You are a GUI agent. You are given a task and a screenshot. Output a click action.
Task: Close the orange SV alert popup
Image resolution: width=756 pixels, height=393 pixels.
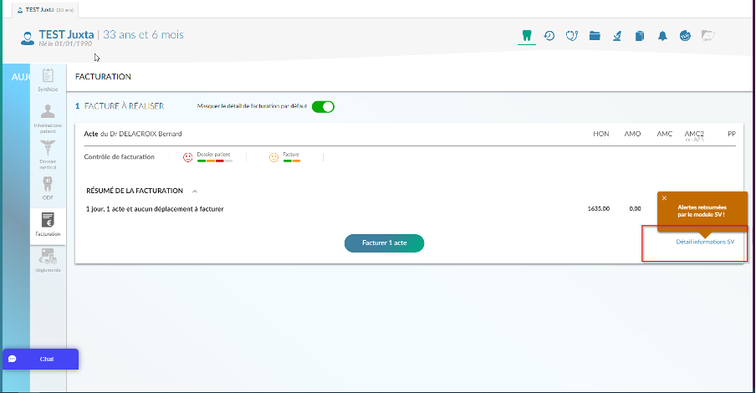pyautogui.click(x=664, y=198)
